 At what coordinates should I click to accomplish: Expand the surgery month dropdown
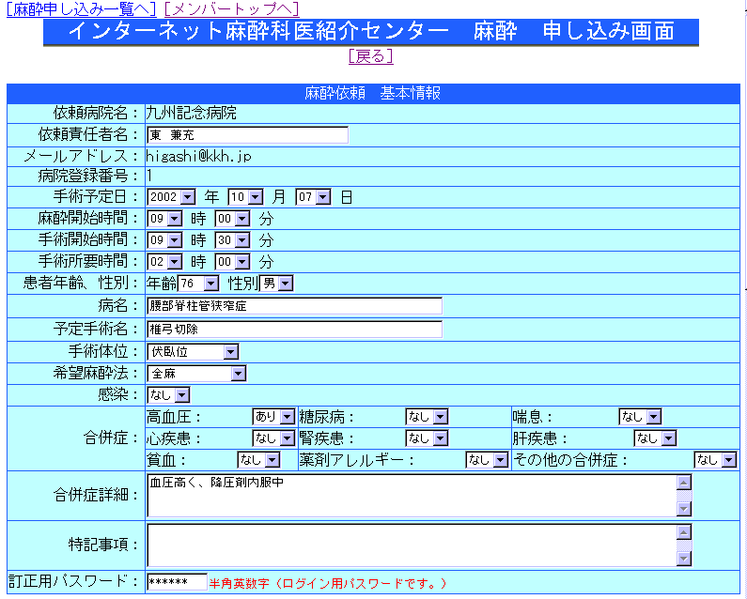(x=249, y=197)
